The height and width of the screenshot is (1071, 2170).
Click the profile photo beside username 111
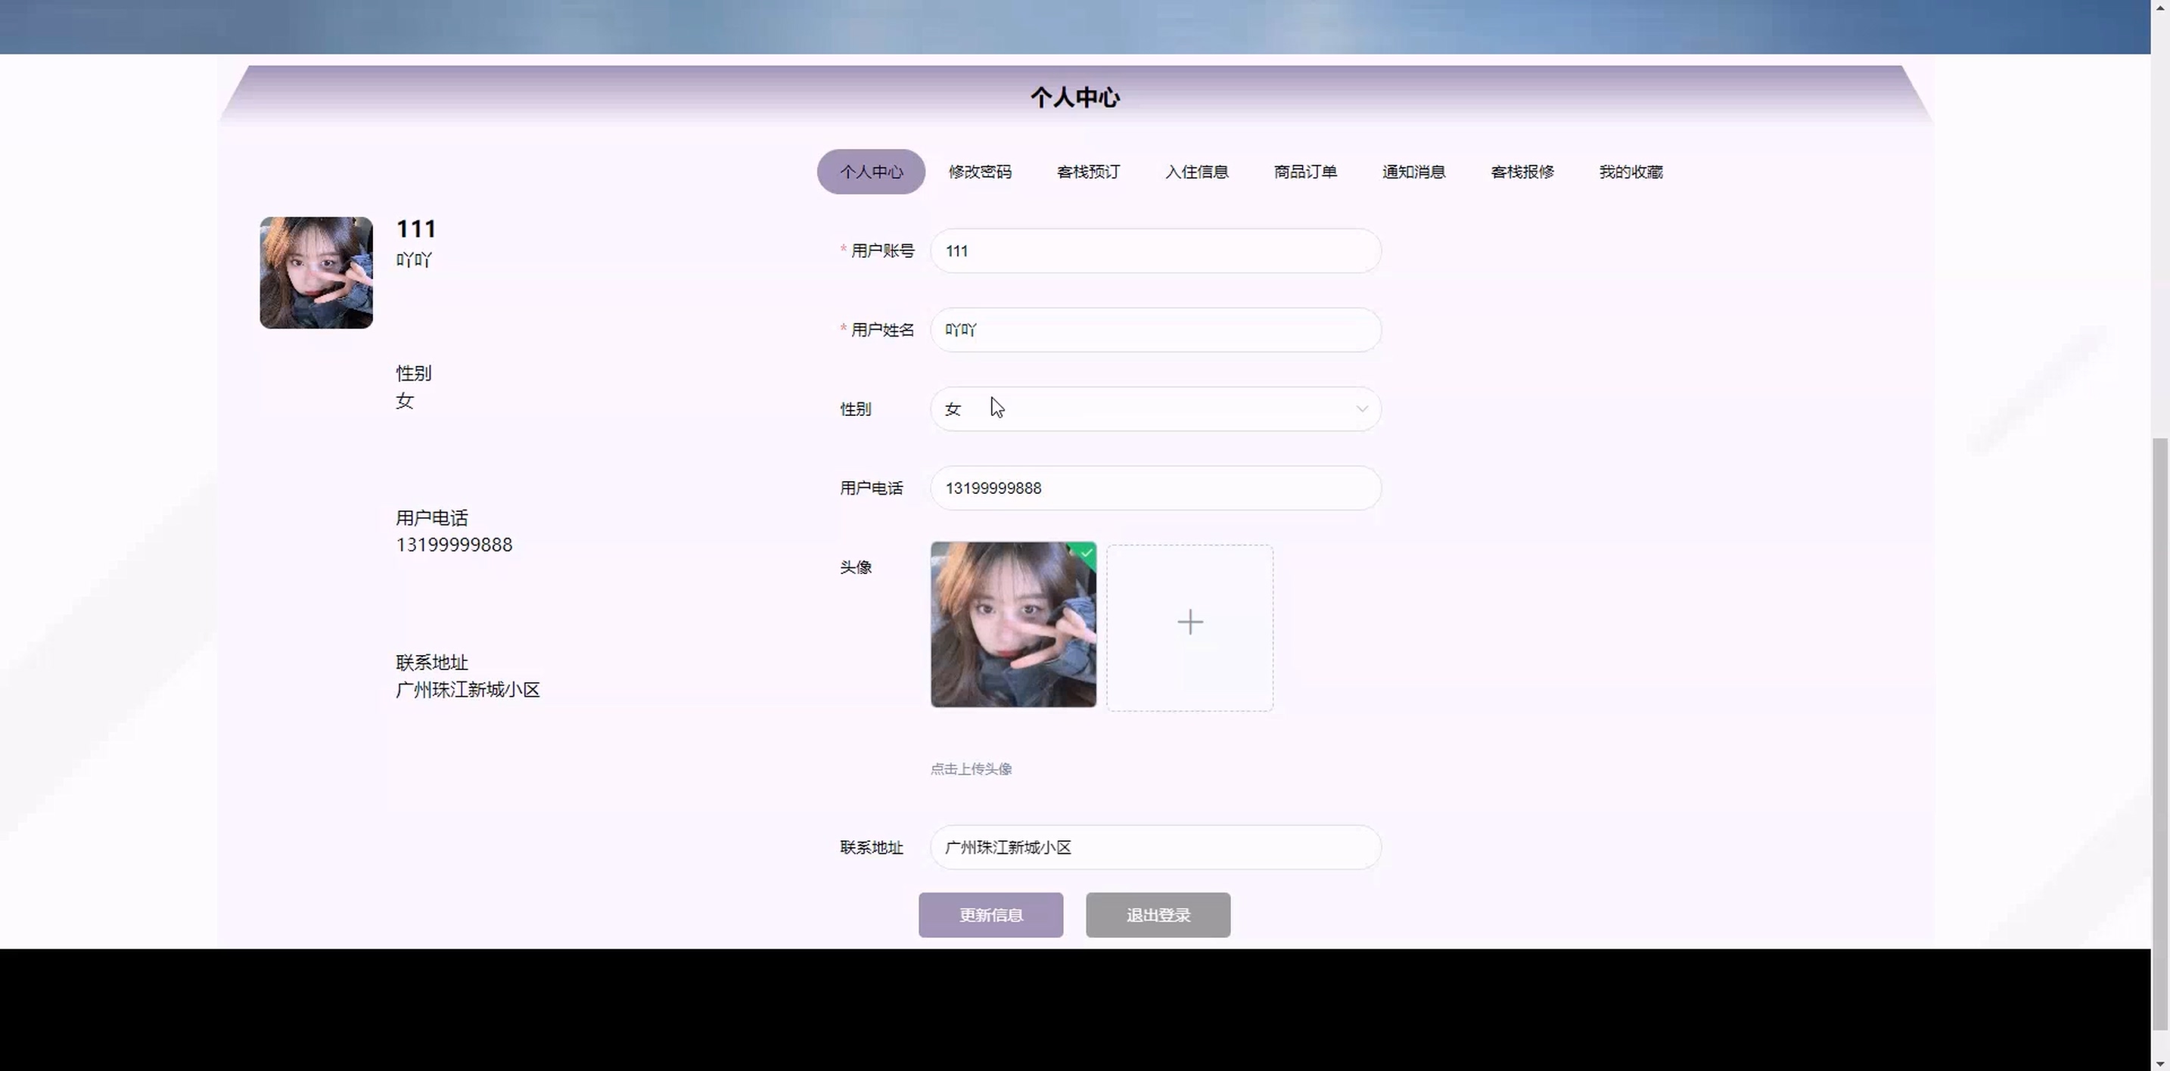point(316,273)
